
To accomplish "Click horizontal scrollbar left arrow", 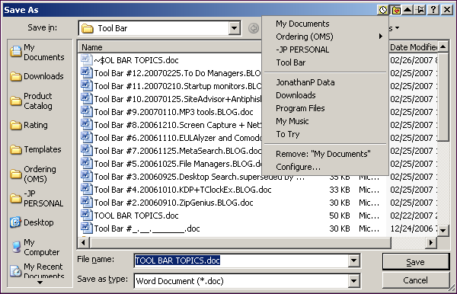I will pos(83,242).
